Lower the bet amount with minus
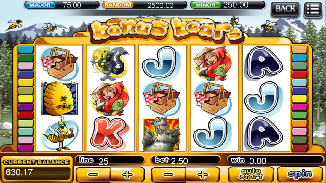 coord(168,175)
